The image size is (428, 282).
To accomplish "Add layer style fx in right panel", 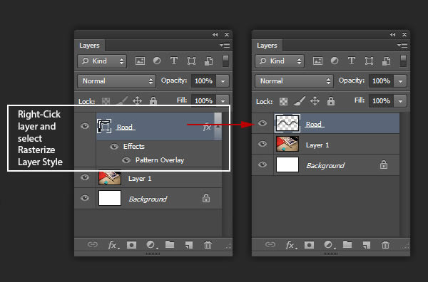I will point(290,245).
